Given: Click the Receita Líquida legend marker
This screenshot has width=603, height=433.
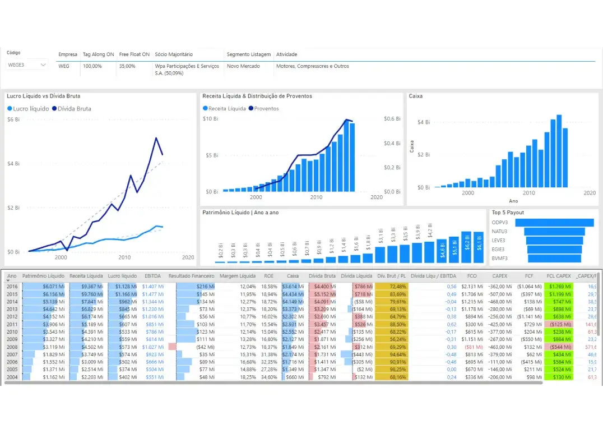Looking at the screenshot, I should coord(205,109).
